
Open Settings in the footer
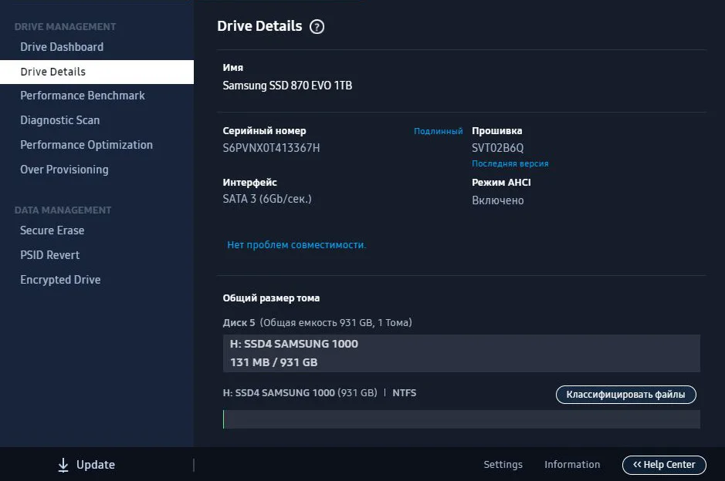click(x=503, y=464)
